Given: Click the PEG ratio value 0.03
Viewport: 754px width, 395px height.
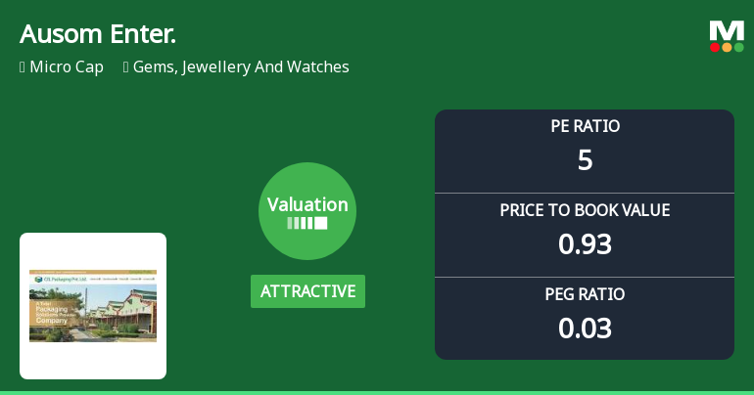Looking at the screenshot, I should [x=585, y=328].
